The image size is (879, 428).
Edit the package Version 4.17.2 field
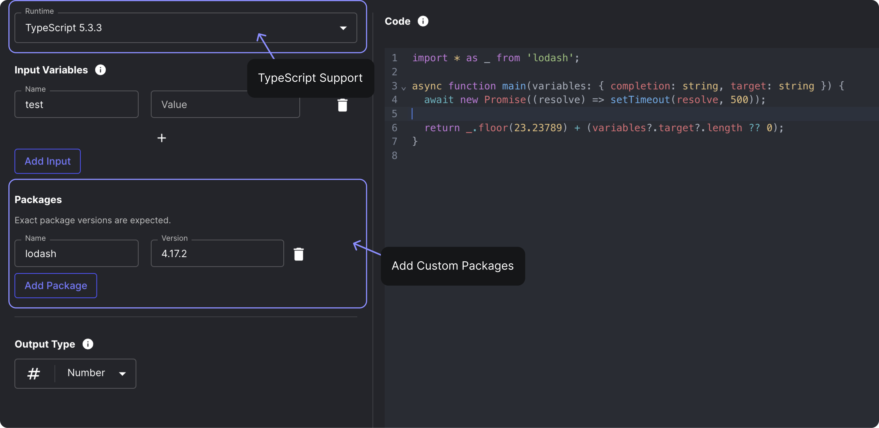click(x=217, y=254)
